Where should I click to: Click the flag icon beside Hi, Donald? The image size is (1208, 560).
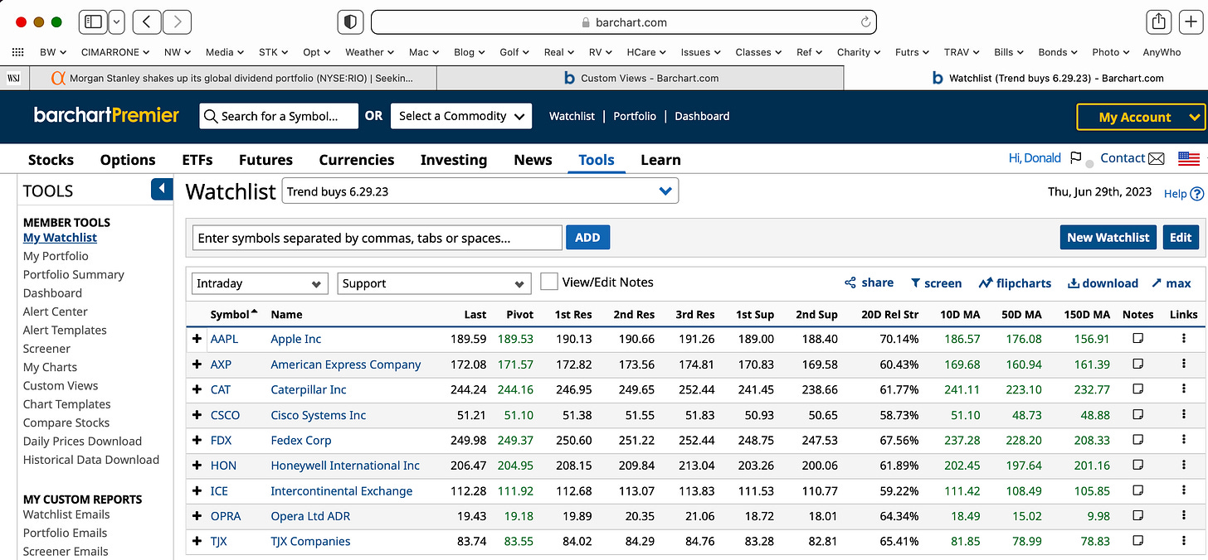pos(1075,158)
